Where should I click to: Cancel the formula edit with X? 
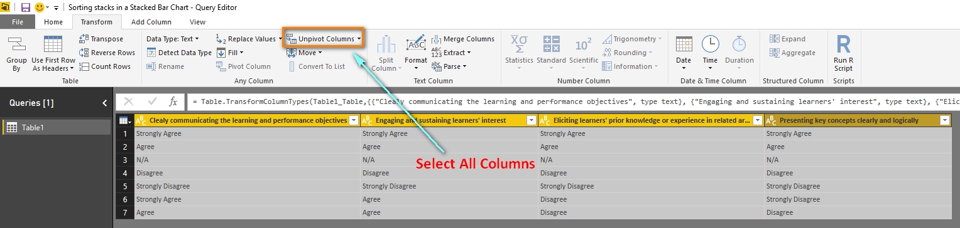point(129,101)
